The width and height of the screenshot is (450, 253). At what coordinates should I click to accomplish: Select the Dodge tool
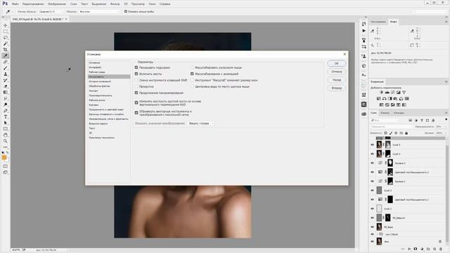[x=6, y=105]
